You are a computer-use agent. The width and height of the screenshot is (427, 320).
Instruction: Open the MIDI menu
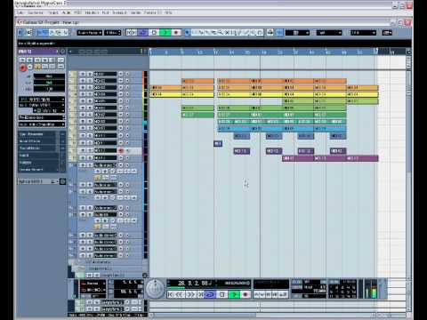[77, 12]
